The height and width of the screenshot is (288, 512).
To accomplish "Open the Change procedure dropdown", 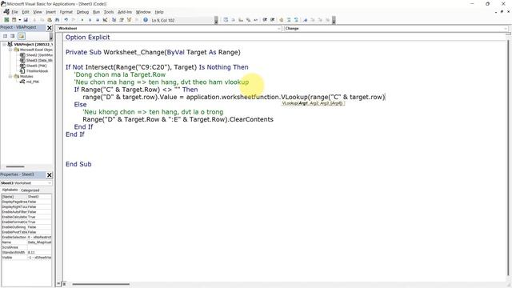I will [x=506, y=29].
